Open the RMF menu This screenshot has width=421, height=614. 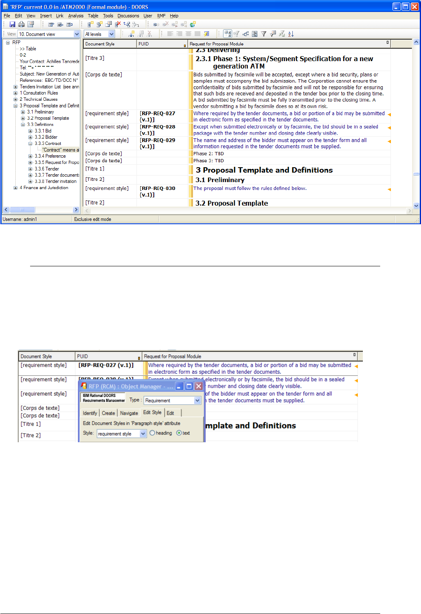[x=161, y=16]
